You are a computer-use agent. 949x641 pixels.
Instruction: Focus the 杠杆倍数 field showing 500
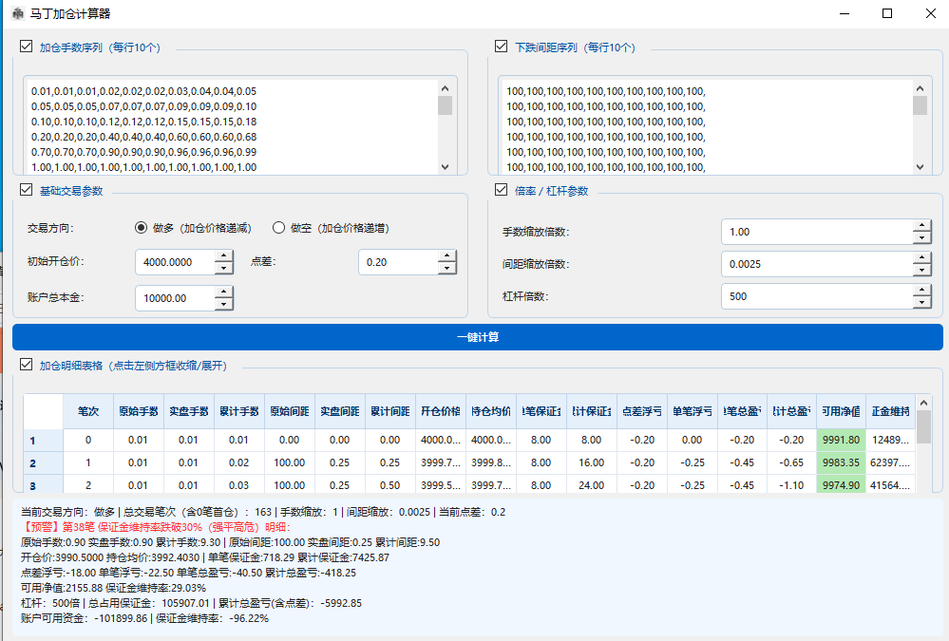(x=817, y=296)
